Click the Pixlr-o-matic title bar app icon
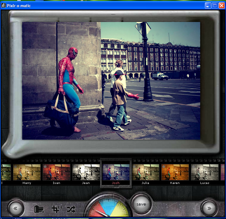226x219 pixels. click(4, 5)
